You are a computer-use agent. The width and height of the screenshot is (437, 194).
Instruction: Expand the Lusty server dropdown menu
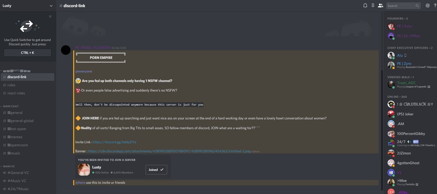click(x=51, y=6)
